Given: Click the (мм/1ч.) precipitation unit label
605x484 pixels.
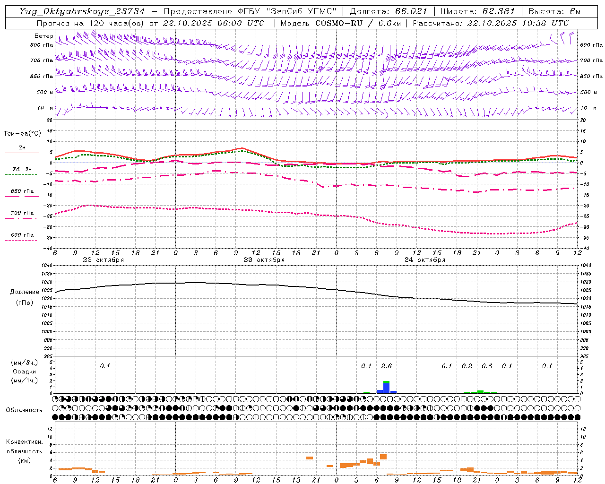Looking at the screenshot, I should [24, 380].
